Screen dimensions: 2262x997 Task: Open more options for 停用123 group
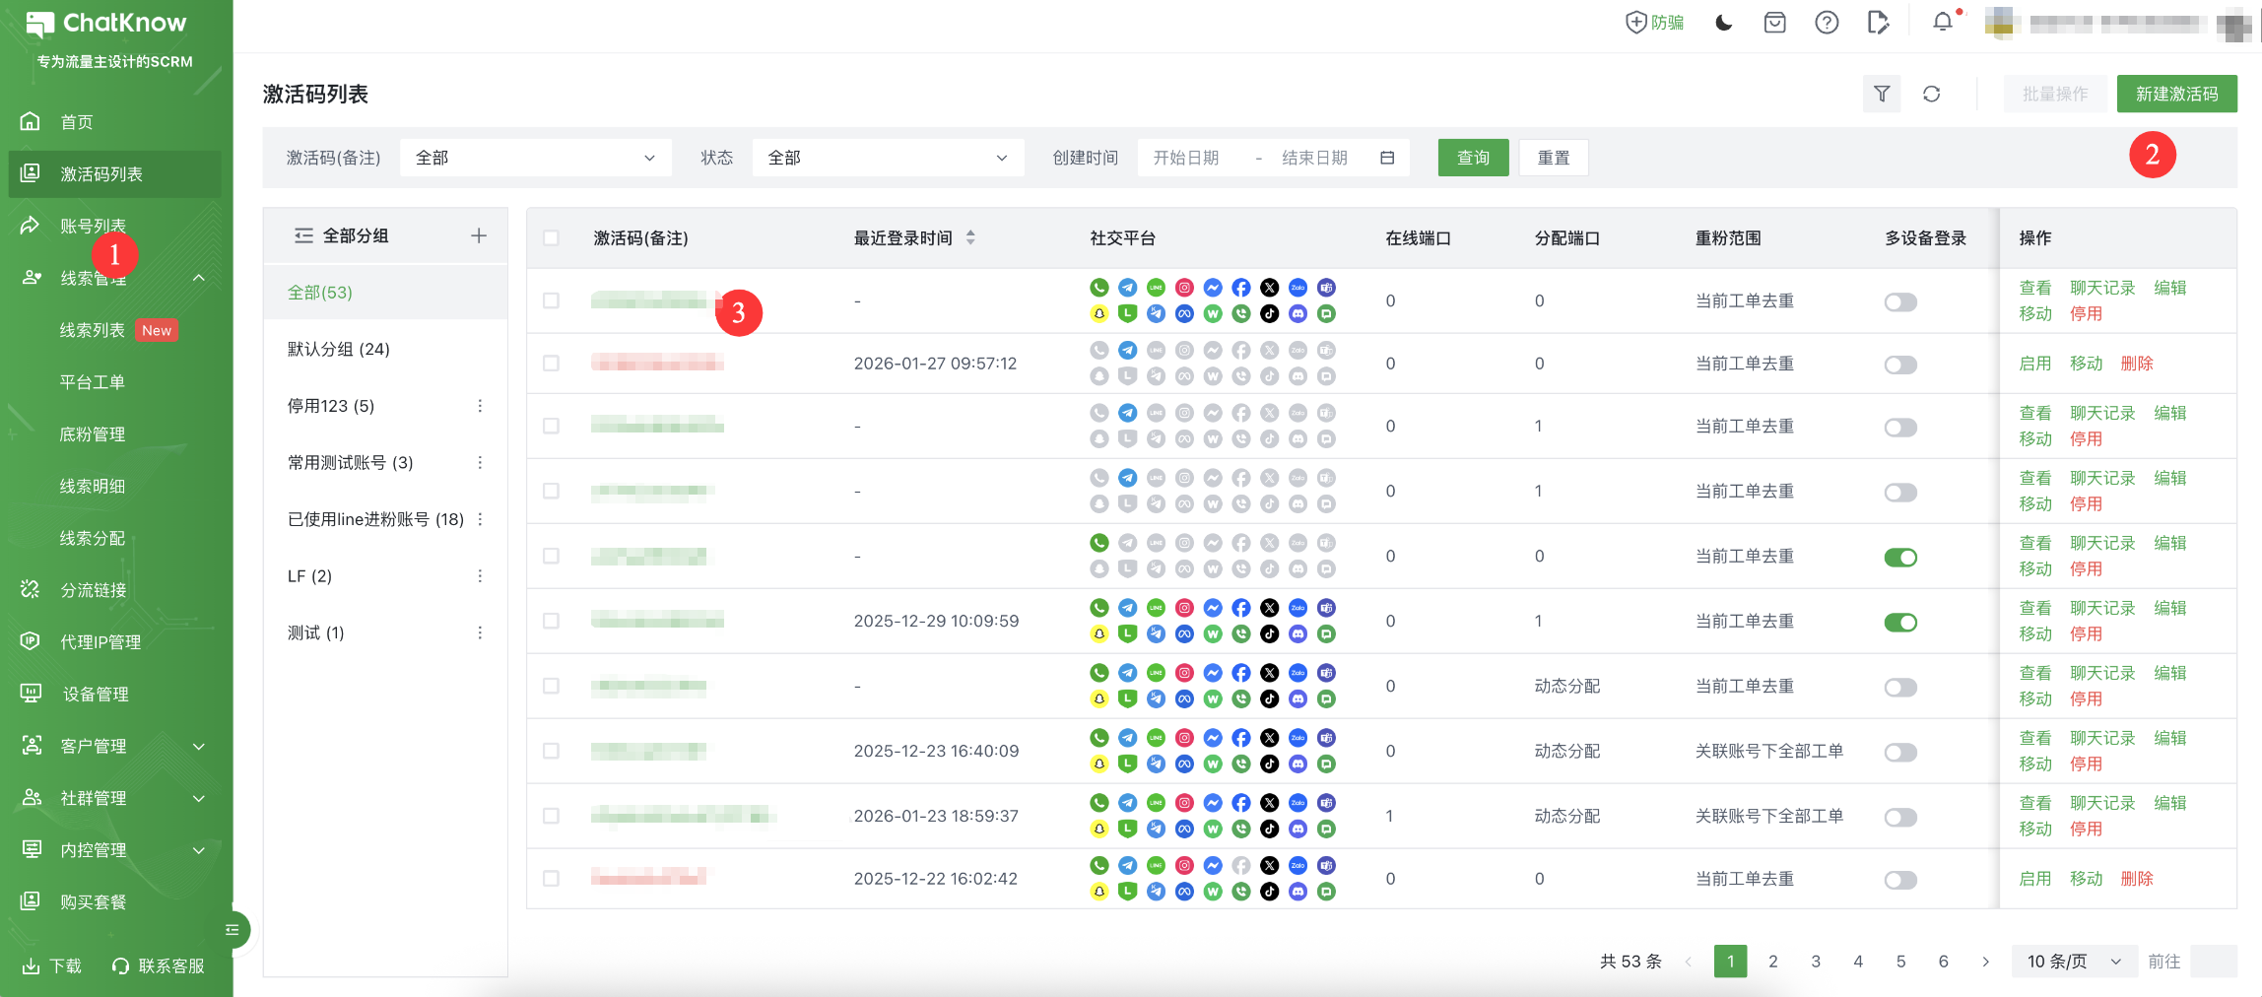point(480,406)
